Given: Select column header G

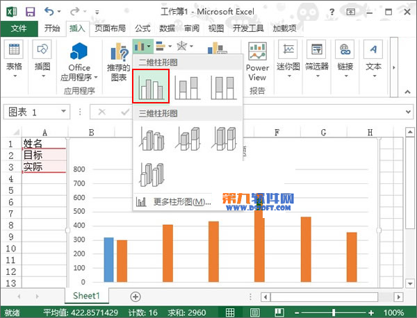Looking at the screenshot, I should (323, 132).
